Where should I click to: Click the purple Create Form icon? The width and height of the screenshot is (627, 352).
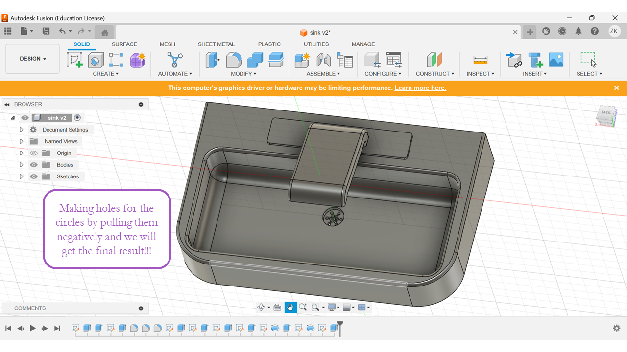[x=138, y=60]
